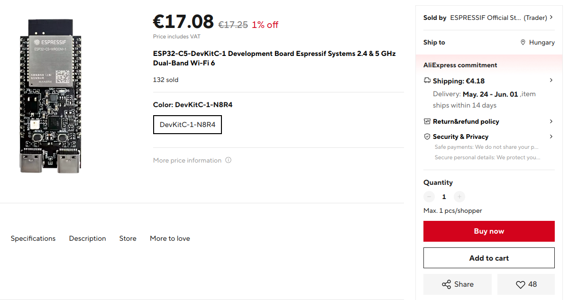Switch to the Description tab
Viewport: 569px width, 300px height.
click(x=87, y=238)
